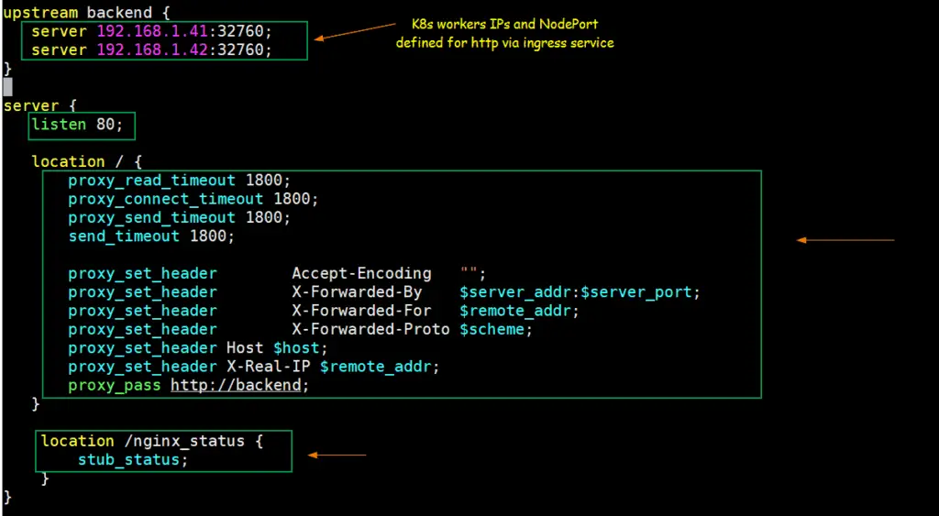Viewport: 939px width, 516px height.
Task: Click the X-Forwarded-By header name
Action: click(357, 292)
